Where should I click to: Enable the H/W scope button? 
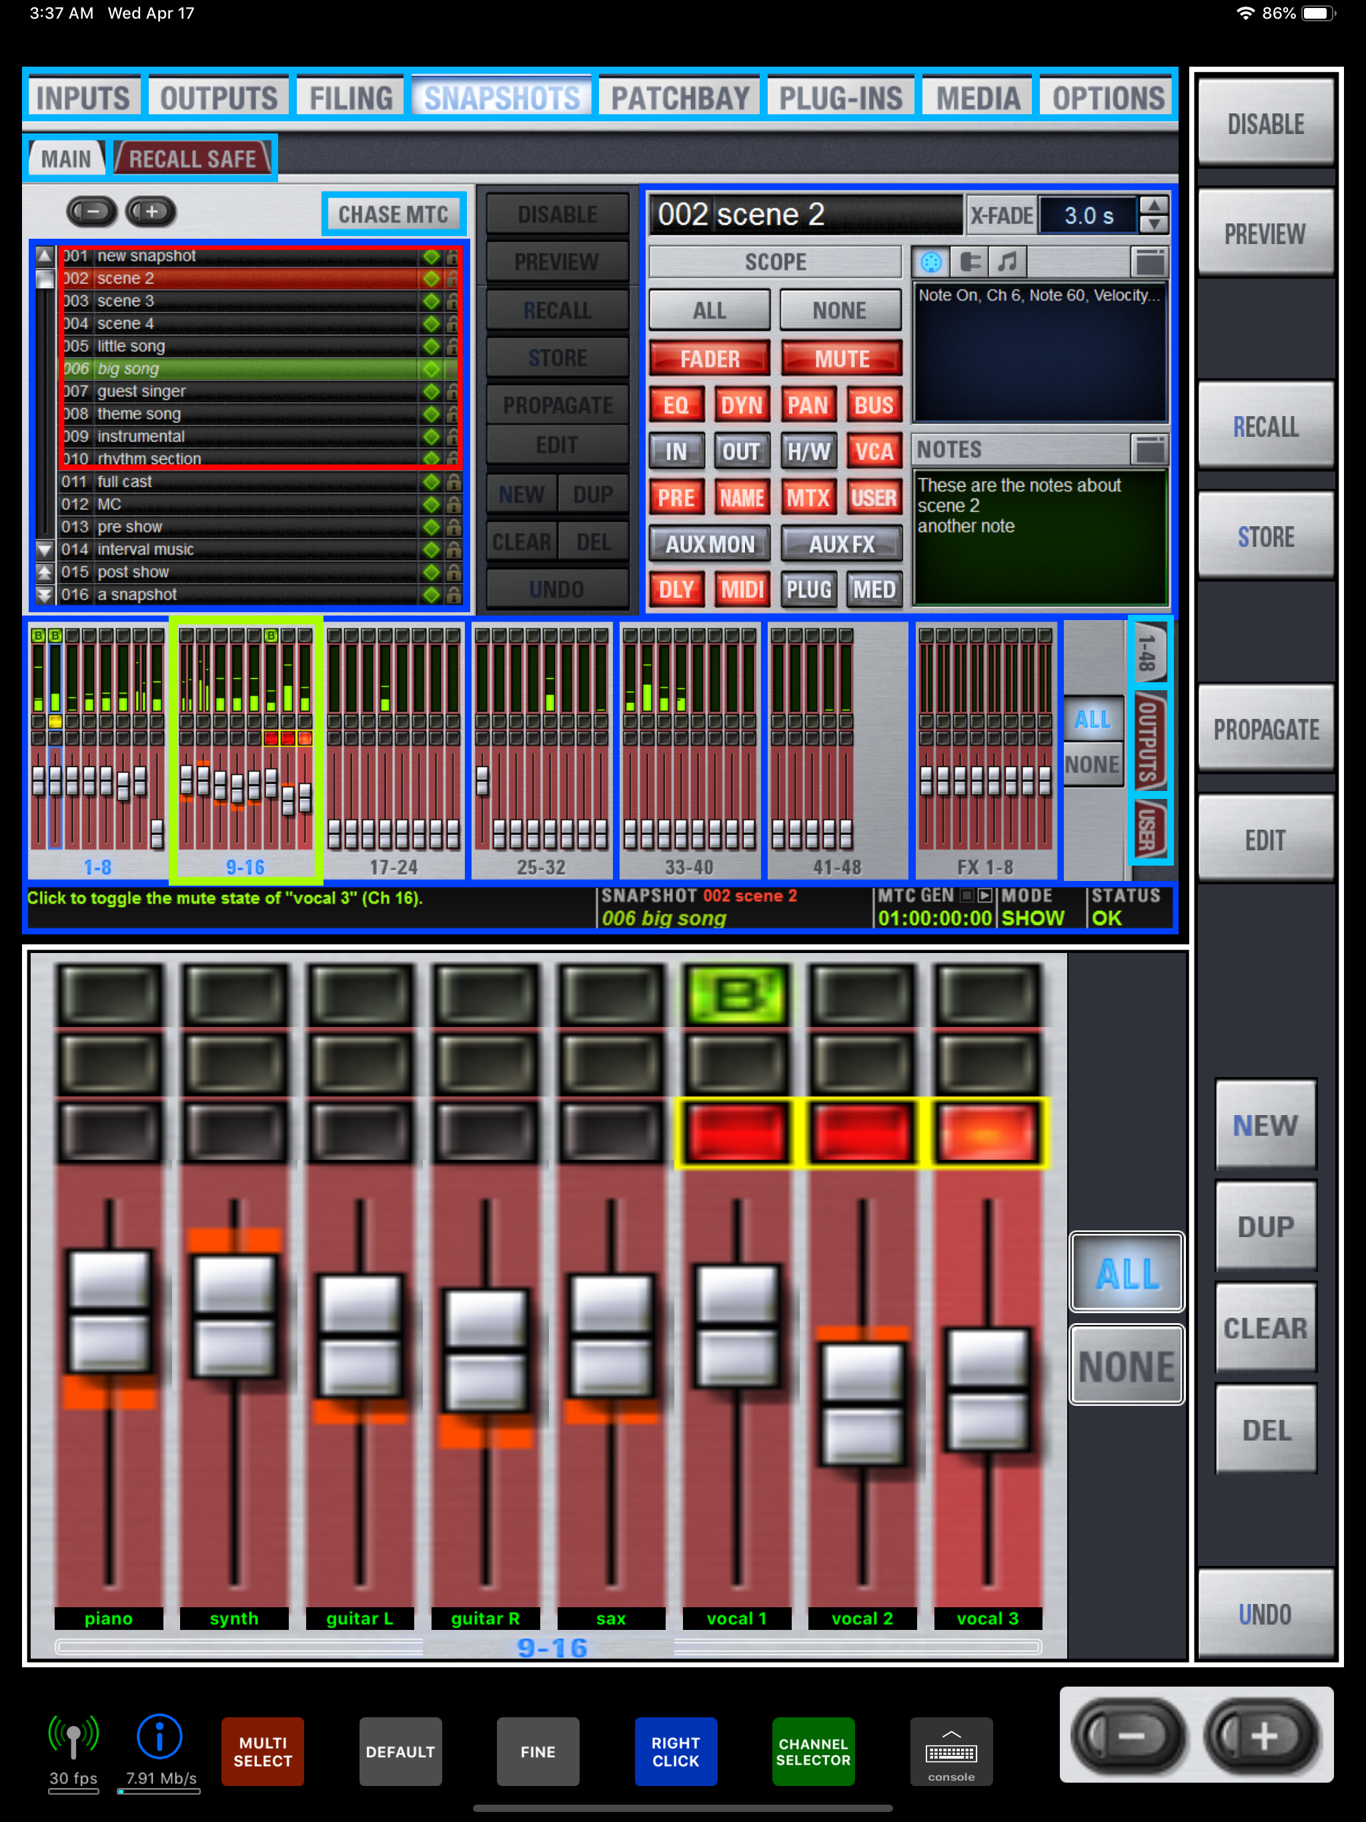tap(808, 451)
